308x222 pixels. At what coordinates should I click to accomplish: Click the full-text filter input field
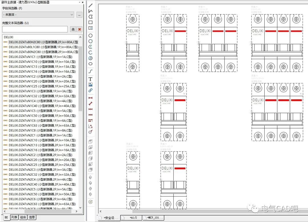click(35, 29)
